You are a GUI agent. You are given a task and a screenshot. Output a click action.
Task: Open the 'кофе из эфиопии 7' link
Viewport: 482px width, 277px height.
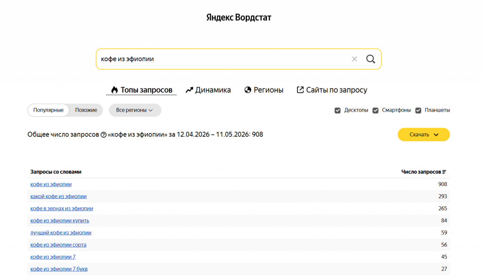point(53,257)
